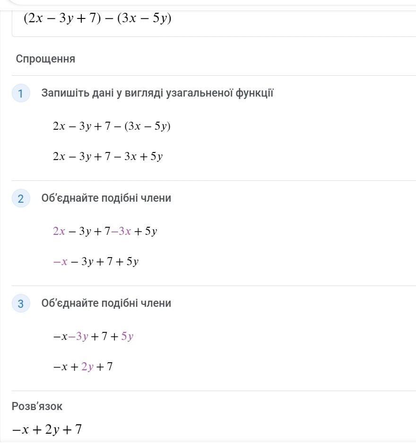
Task: Click the equation 2x − 3y + 7 − (3x − 5y)
Action: coord(112,126)
